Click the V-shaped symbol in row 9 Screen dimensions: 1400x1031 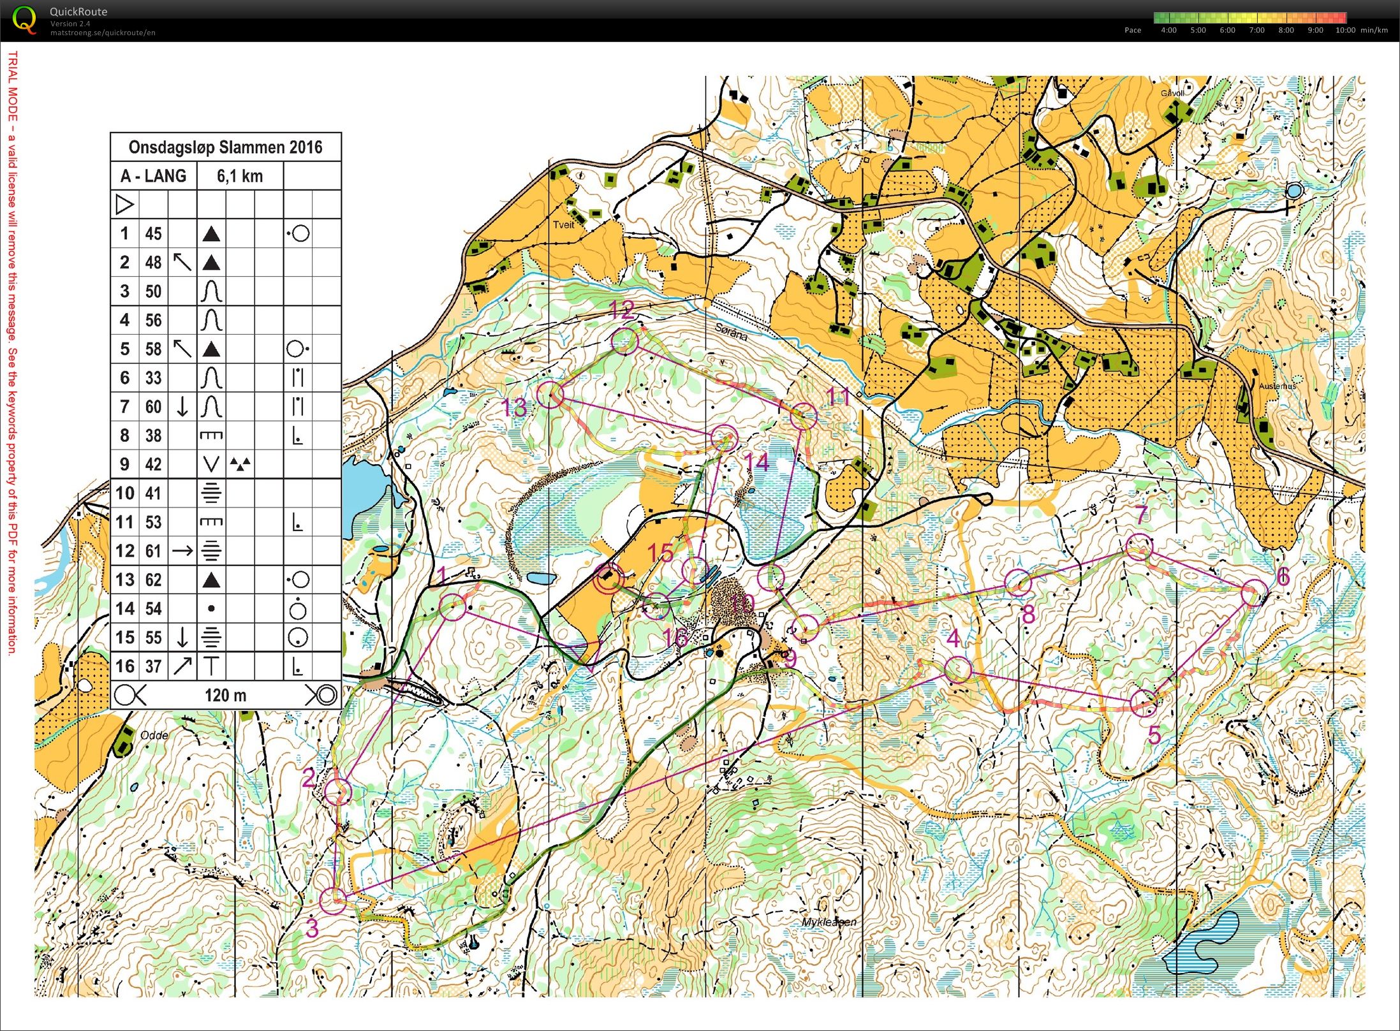coord(211,464)
